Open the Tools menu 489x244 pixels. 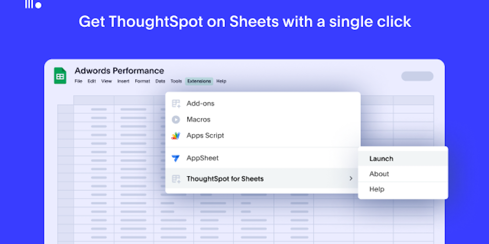pos(176,81)
